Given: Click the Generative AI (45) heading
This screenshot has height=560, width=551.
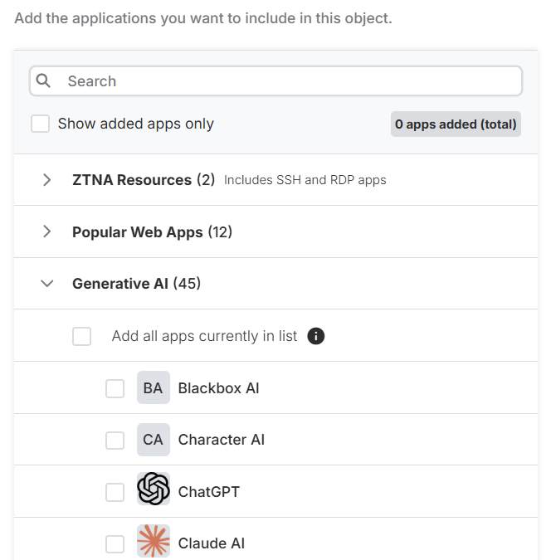Looking at the screenshot, I should [x=136, y=284].
